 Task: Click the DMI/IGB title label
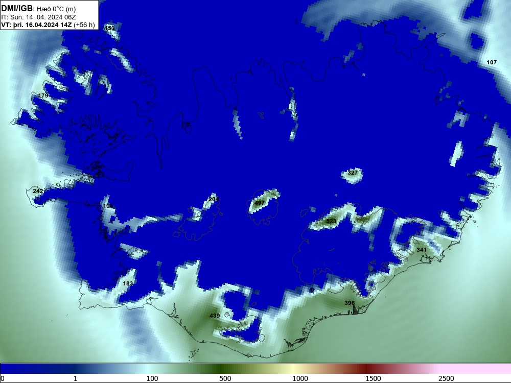pyautogui.click(x=17, y=9)
